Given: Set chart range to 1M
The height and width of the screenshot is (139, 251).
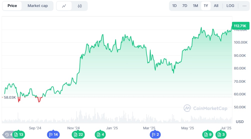Looking at the screenshot, I should click(195, 6).
